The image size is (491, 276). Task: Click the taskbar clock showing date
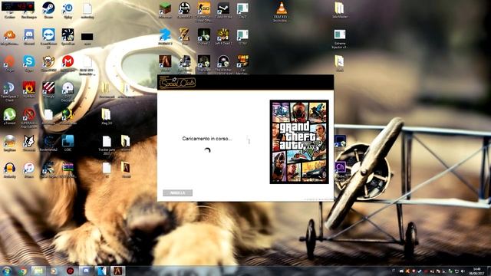coord(476,271)
